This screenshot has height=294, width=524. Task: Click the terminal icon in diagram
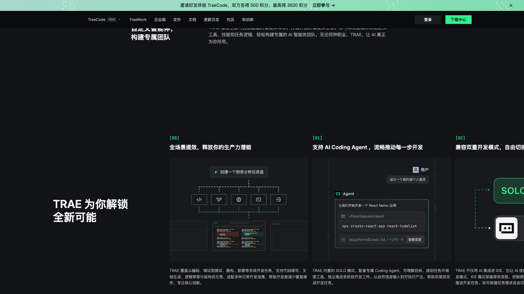tap(258, 200)
